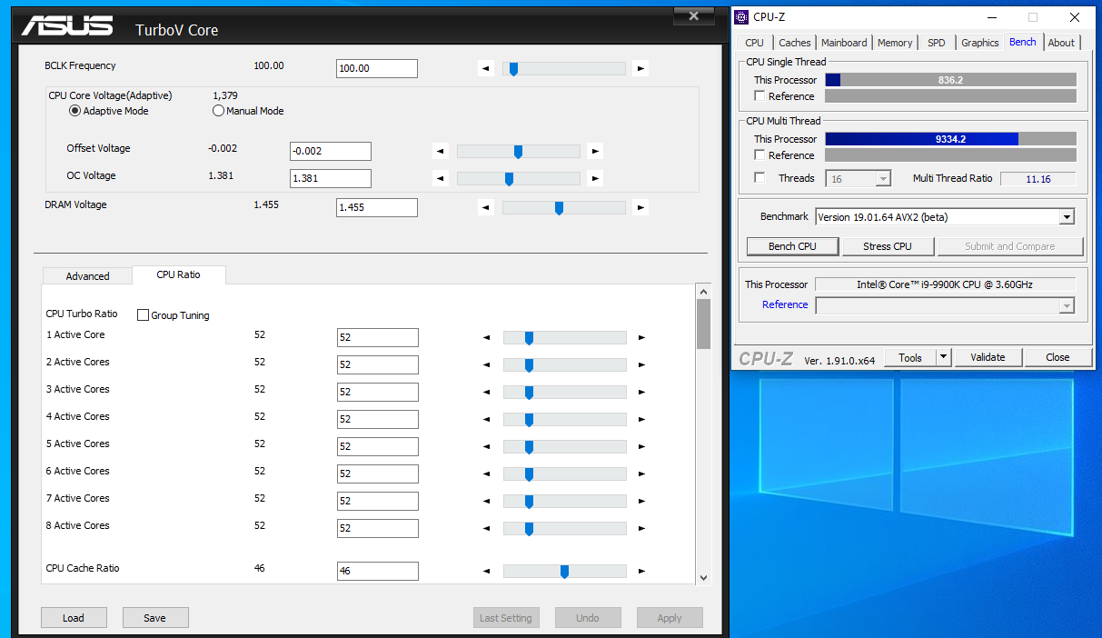1102x638 pixels.
Task: Increase CPU Cache Ratio right arrow
Action: 641,571
